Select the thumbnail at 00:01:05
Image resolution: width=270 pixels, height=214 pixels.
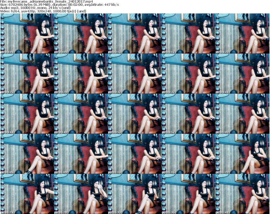click(x=27, y=154)
